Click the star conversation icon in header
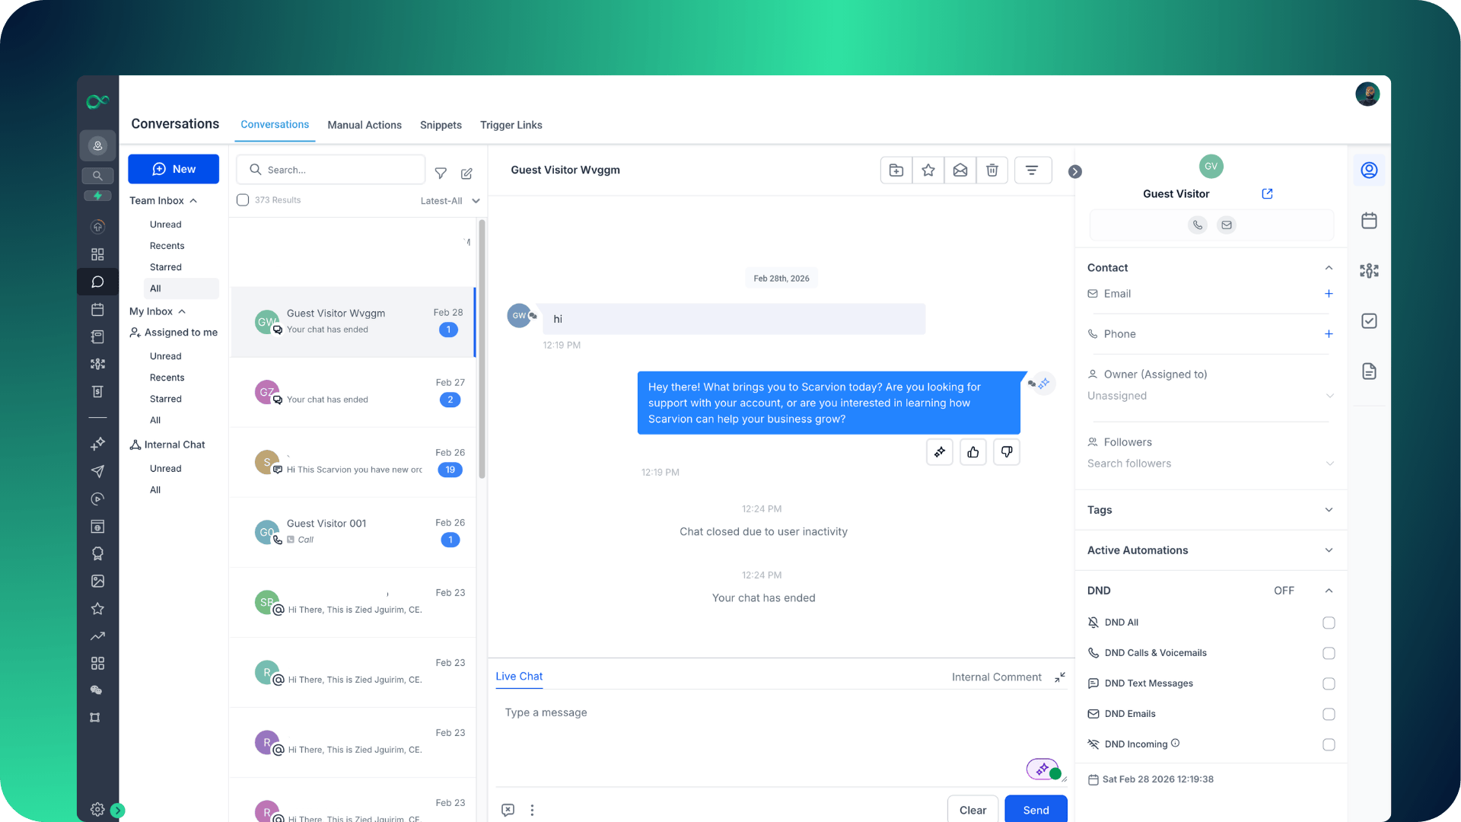The height and width of the screenshot is (822, 1461). point(928,170)
